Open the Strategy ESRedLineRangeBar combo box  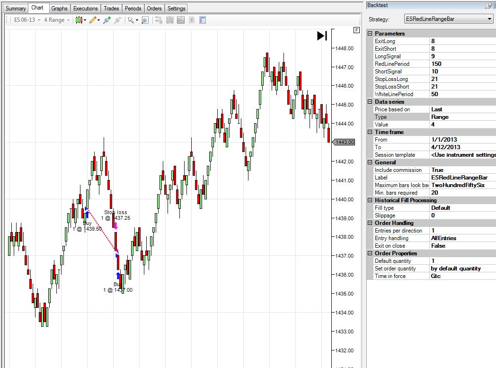(449, 19)
